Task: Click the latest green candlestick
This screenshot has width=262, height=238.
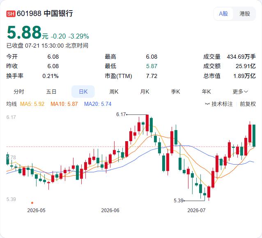Action: (254, 135)
